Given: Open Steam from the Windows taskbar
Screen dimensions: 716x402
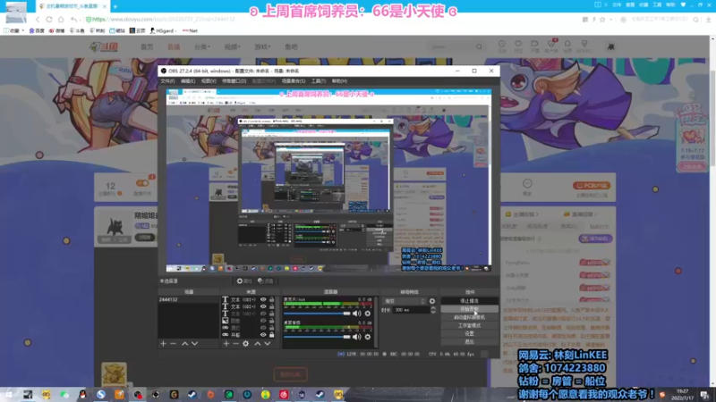Looking at the screenshot, I should [x=192, y=394].
